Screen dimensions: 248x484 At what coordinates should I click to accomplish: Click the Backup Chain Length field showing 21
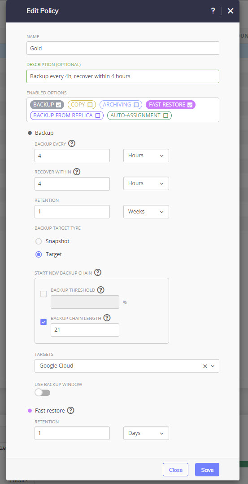85,330
